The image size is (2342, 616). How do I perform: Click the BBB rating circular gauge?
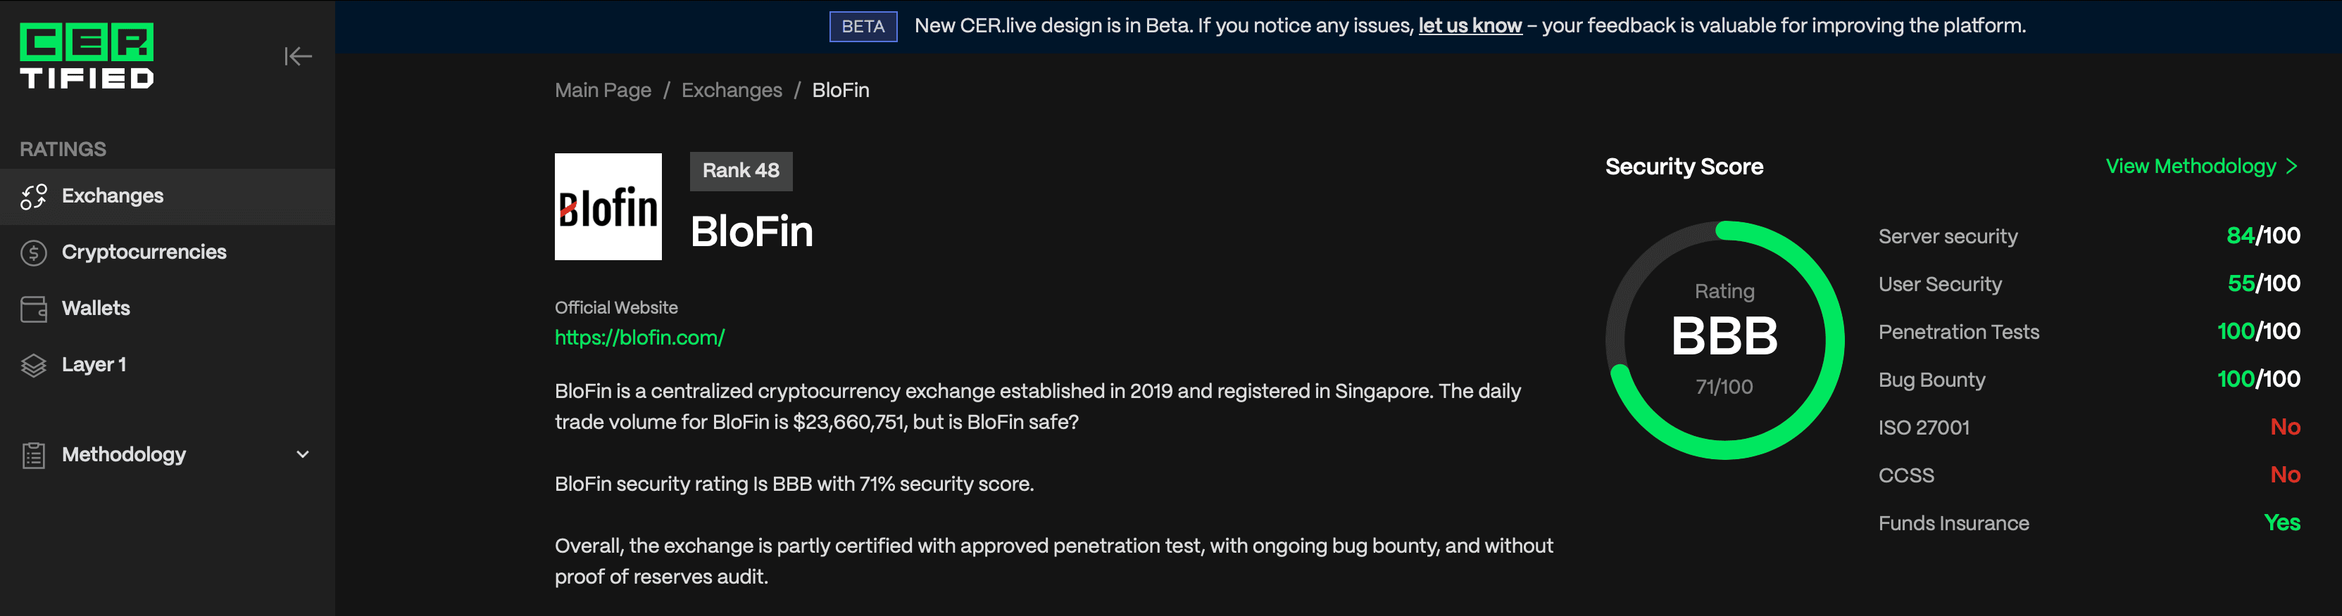1724,340
